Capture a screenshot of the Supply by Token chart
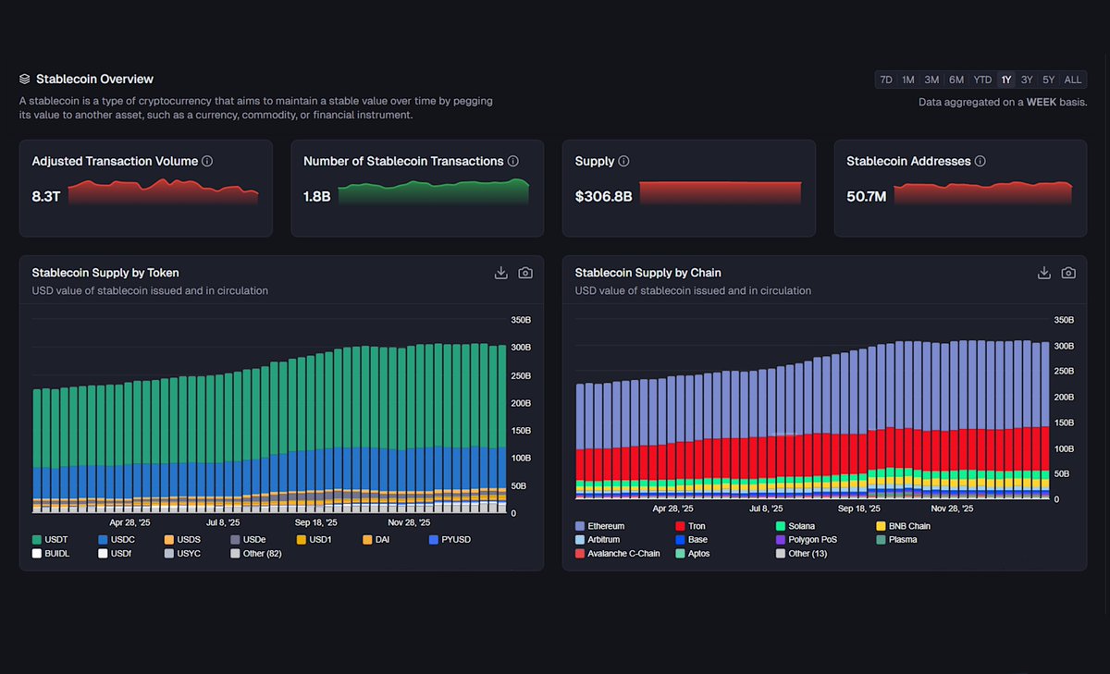1110x674 pixels. pyautogui.click(x=525, y=273)
